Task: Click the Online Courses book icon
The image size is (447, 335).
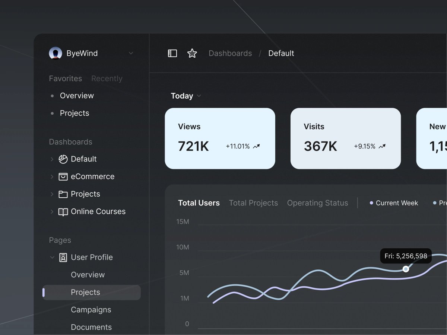Action: pos(63,211)
